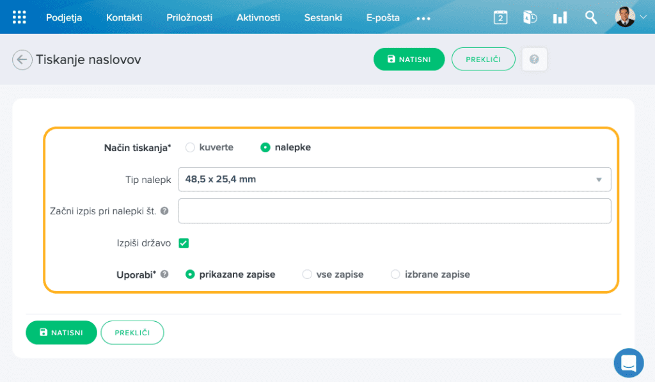Untick the Izpiši državo checkbox

[184, 243]
